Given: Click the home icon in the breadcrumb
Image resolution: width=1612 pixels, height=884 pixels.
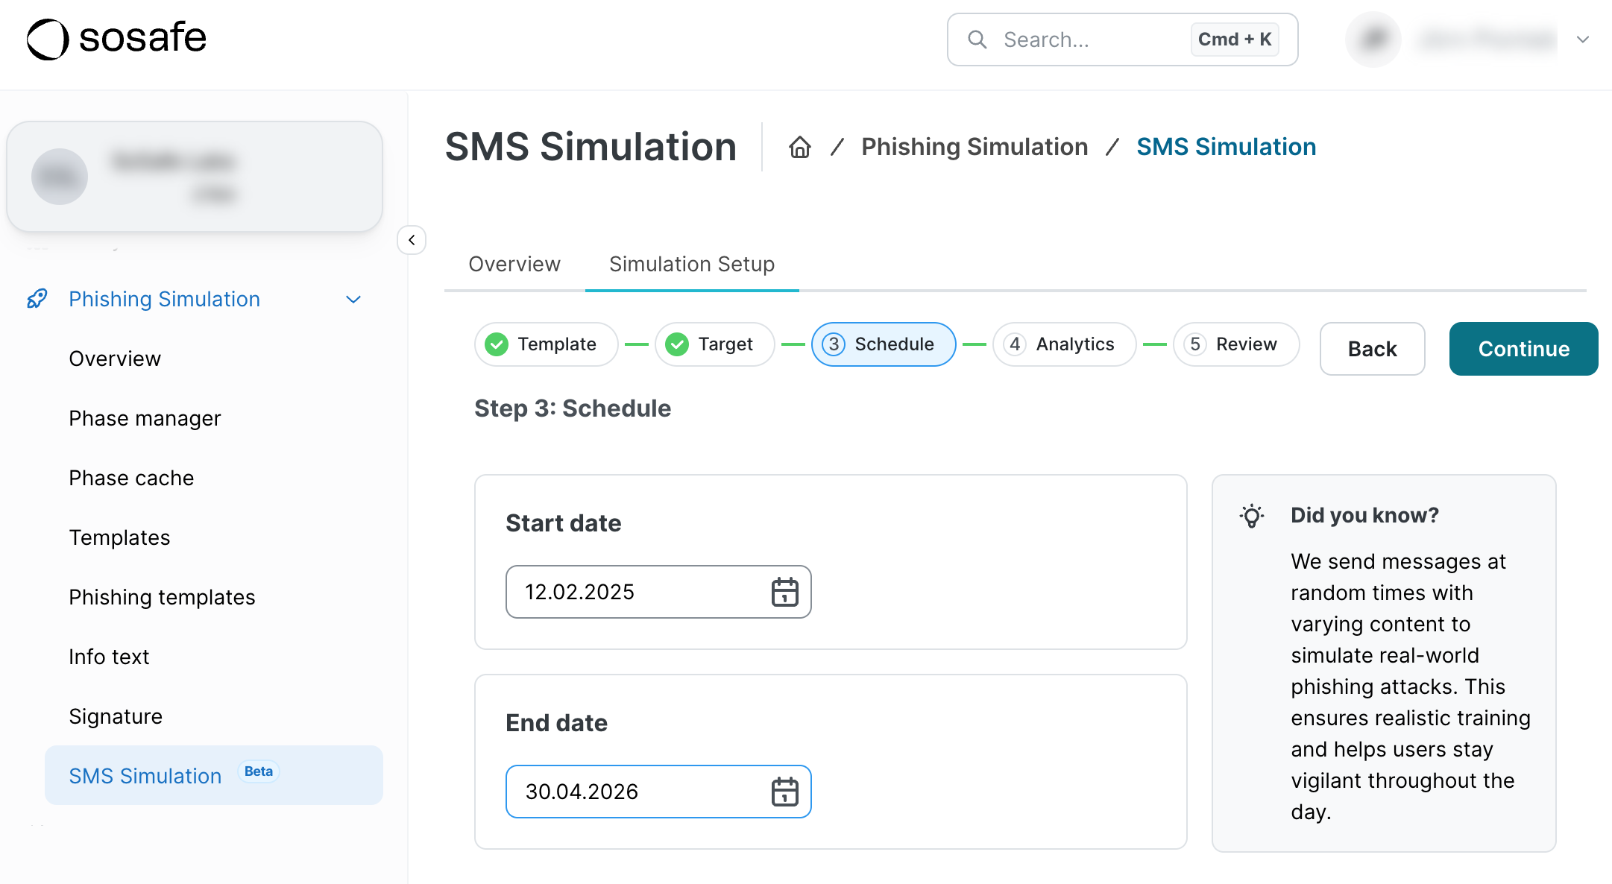Looking at the screenshot, I should pos(799,146).
